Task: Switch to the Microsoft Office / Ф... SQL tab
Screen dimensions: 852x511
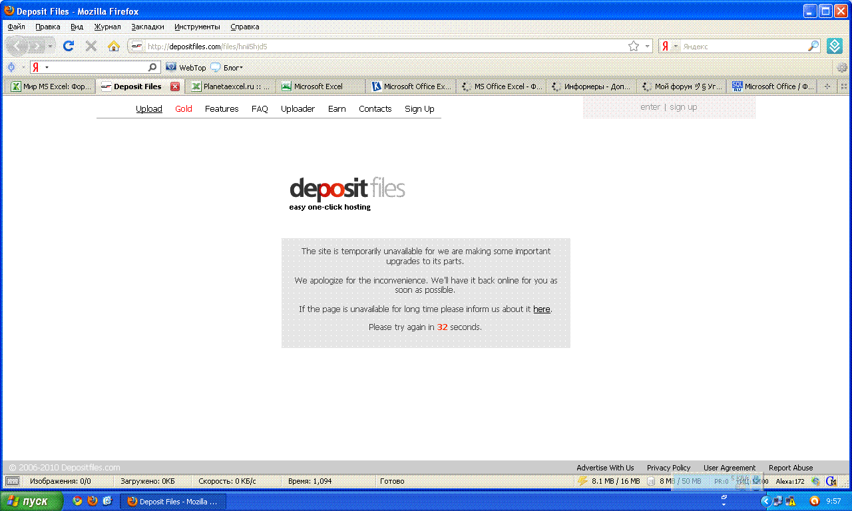Action: [x=772, y=86]
